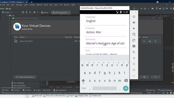Screen dimensions: 174x98
Task: Open the TODO tool window
Action: point(5,90)
